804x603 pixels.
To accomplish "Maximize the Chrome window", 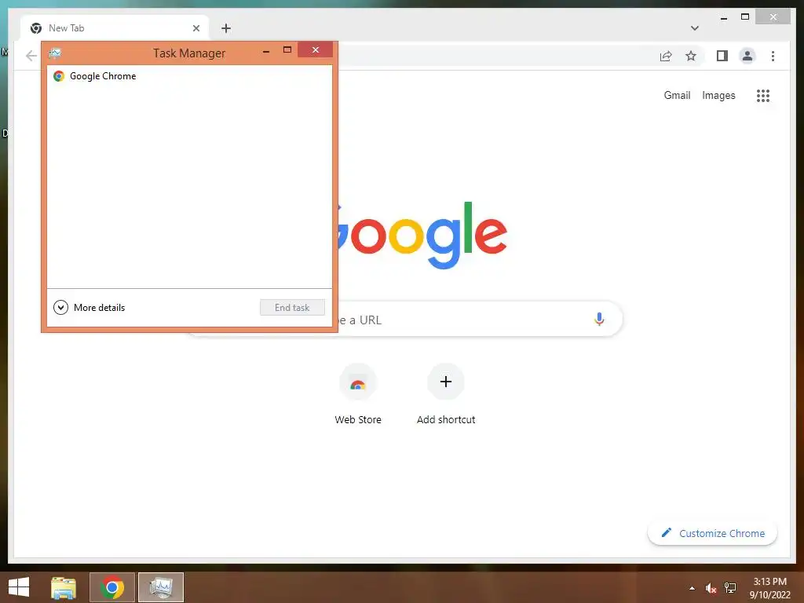I will (x=745, y=17).
